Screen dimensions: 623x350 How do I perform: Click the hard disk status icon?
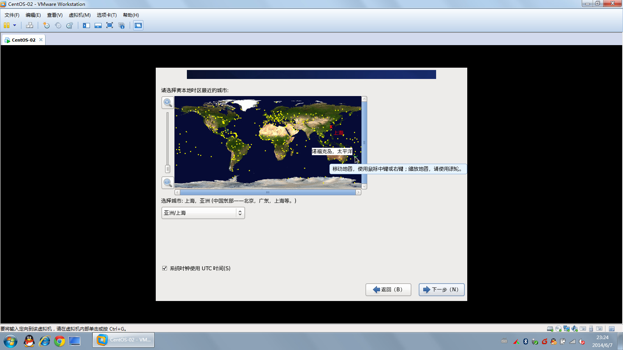coord(550,329)
